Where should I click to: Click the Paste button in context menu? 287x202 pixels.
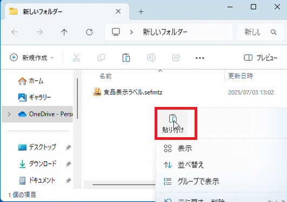coord(173,123)
